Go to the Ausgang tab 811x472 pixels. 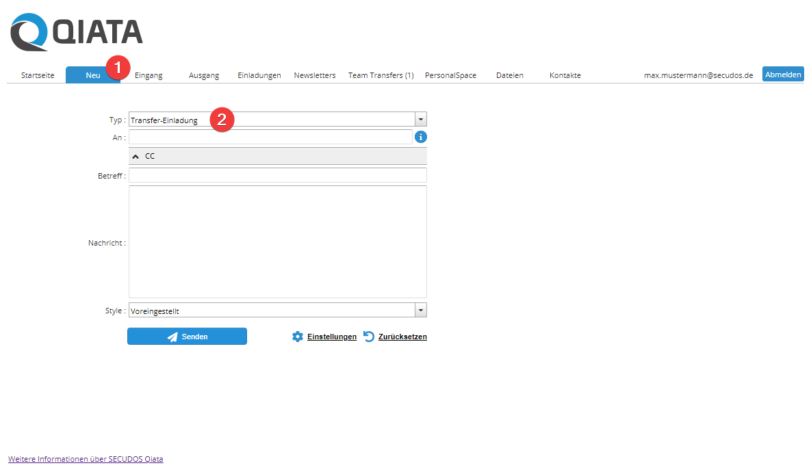tap(204, 75)
